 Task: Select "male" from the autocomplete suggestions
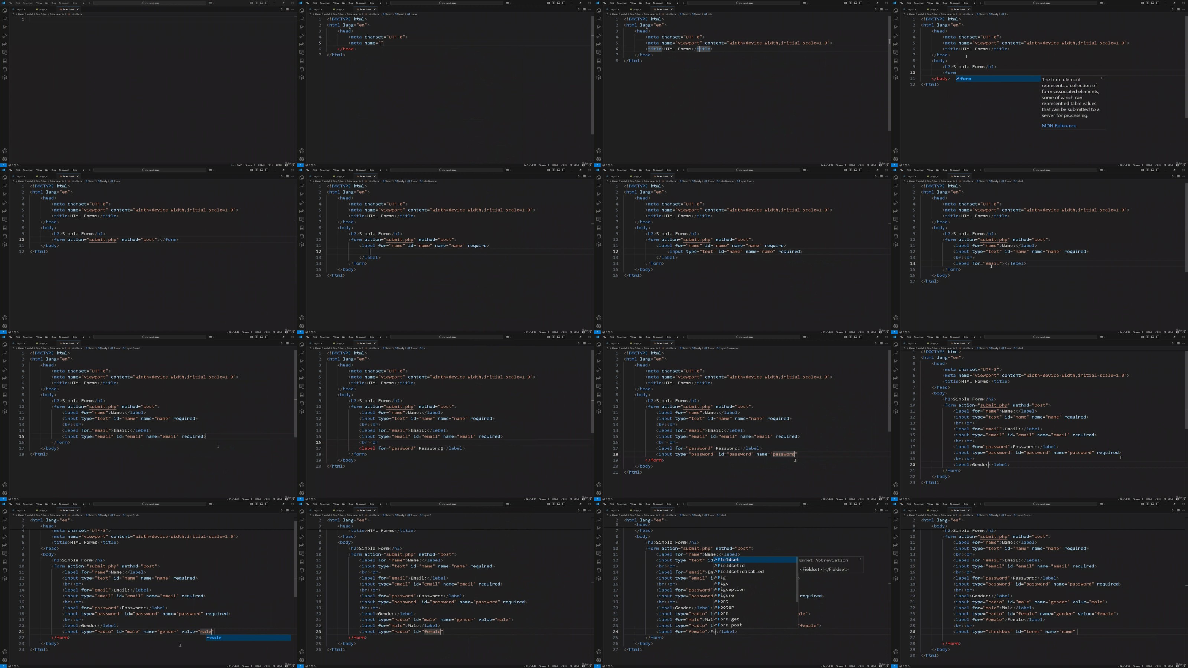(x=215, y=638)
